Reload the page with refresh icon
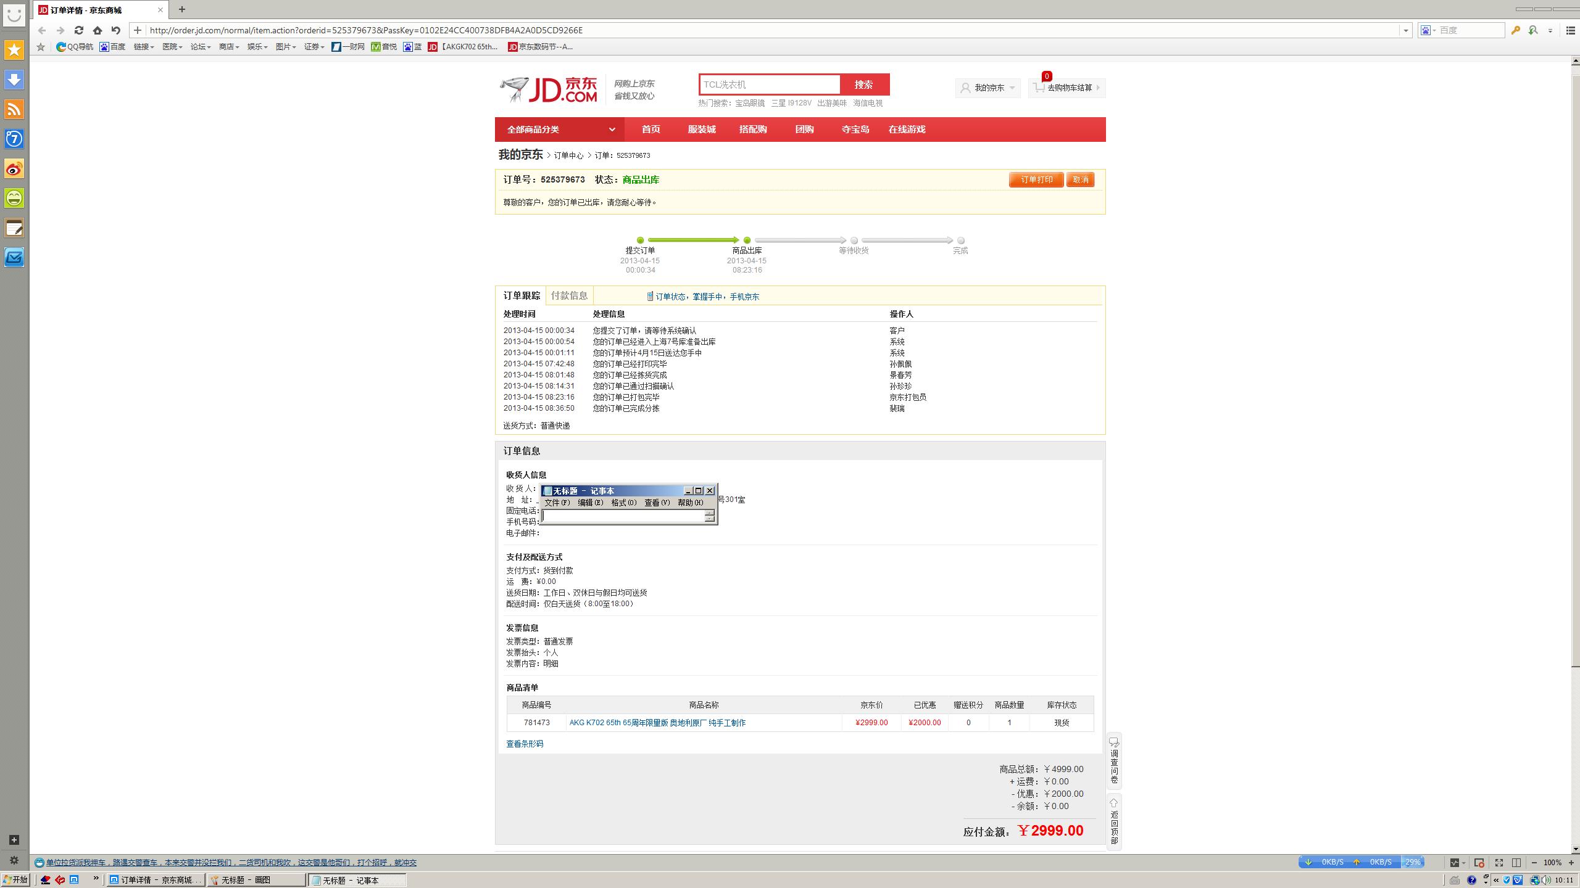Image resolution: width=1580 pixels, height=888 pixels. coord(78,30)
